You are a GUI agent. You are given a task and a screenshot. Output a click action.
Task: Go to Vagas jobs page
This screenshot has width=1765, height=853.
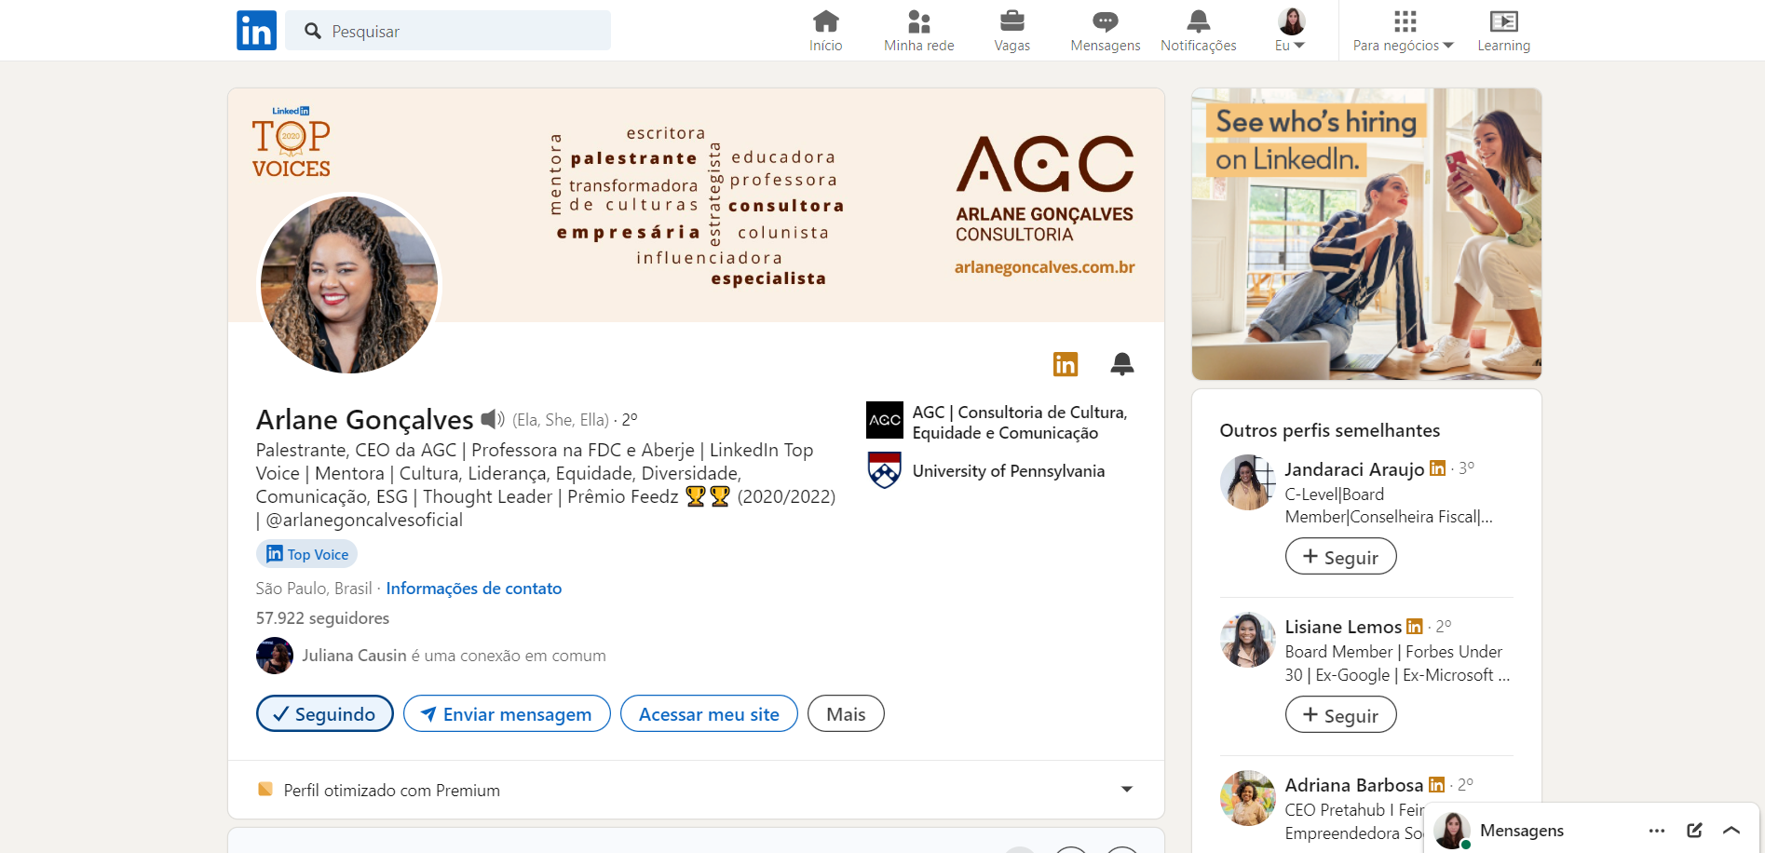[x=1011, y=31]
